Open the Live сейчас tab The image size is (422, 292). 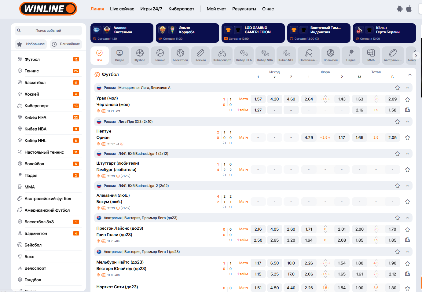tap(122, 9)
